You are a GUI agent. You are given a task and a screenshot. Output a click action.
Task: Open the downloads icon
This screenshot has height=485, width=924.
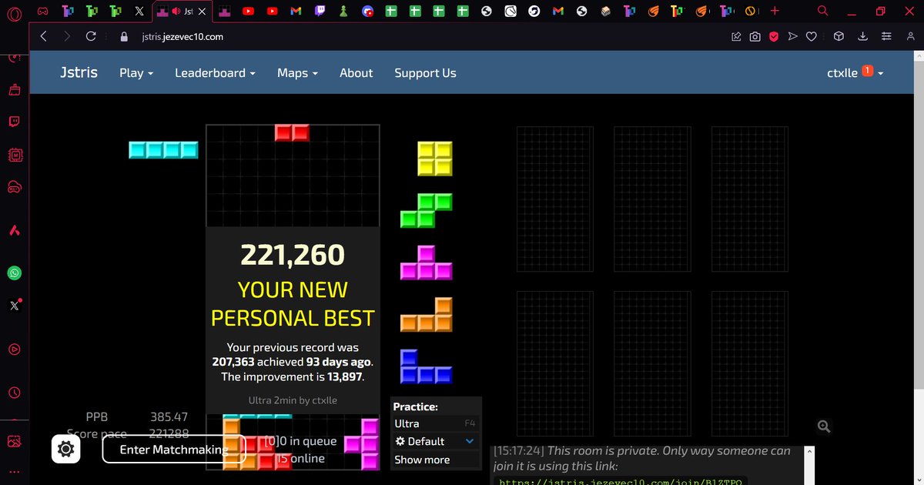(863, 36)
